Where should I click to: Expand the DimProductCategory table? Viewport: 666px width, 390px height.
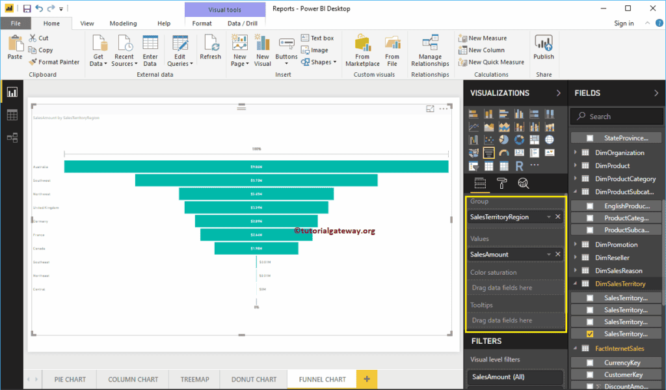575,178
